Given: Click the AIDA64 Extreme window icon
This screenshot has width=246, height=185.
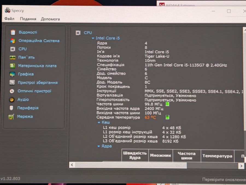Looking at the screenshot, I should click(x=162, y=5).
